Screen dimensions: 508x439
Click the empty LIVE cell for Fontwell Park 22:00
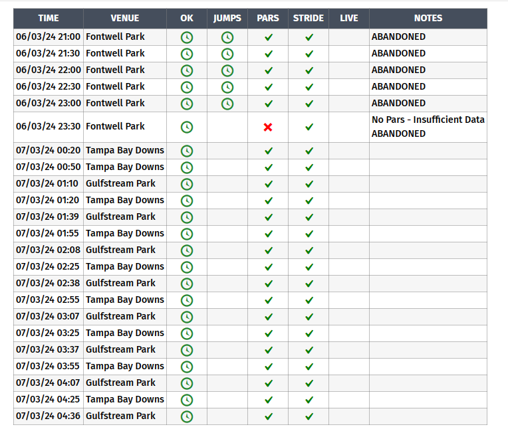pyautogui.click(x=349, y=70)
